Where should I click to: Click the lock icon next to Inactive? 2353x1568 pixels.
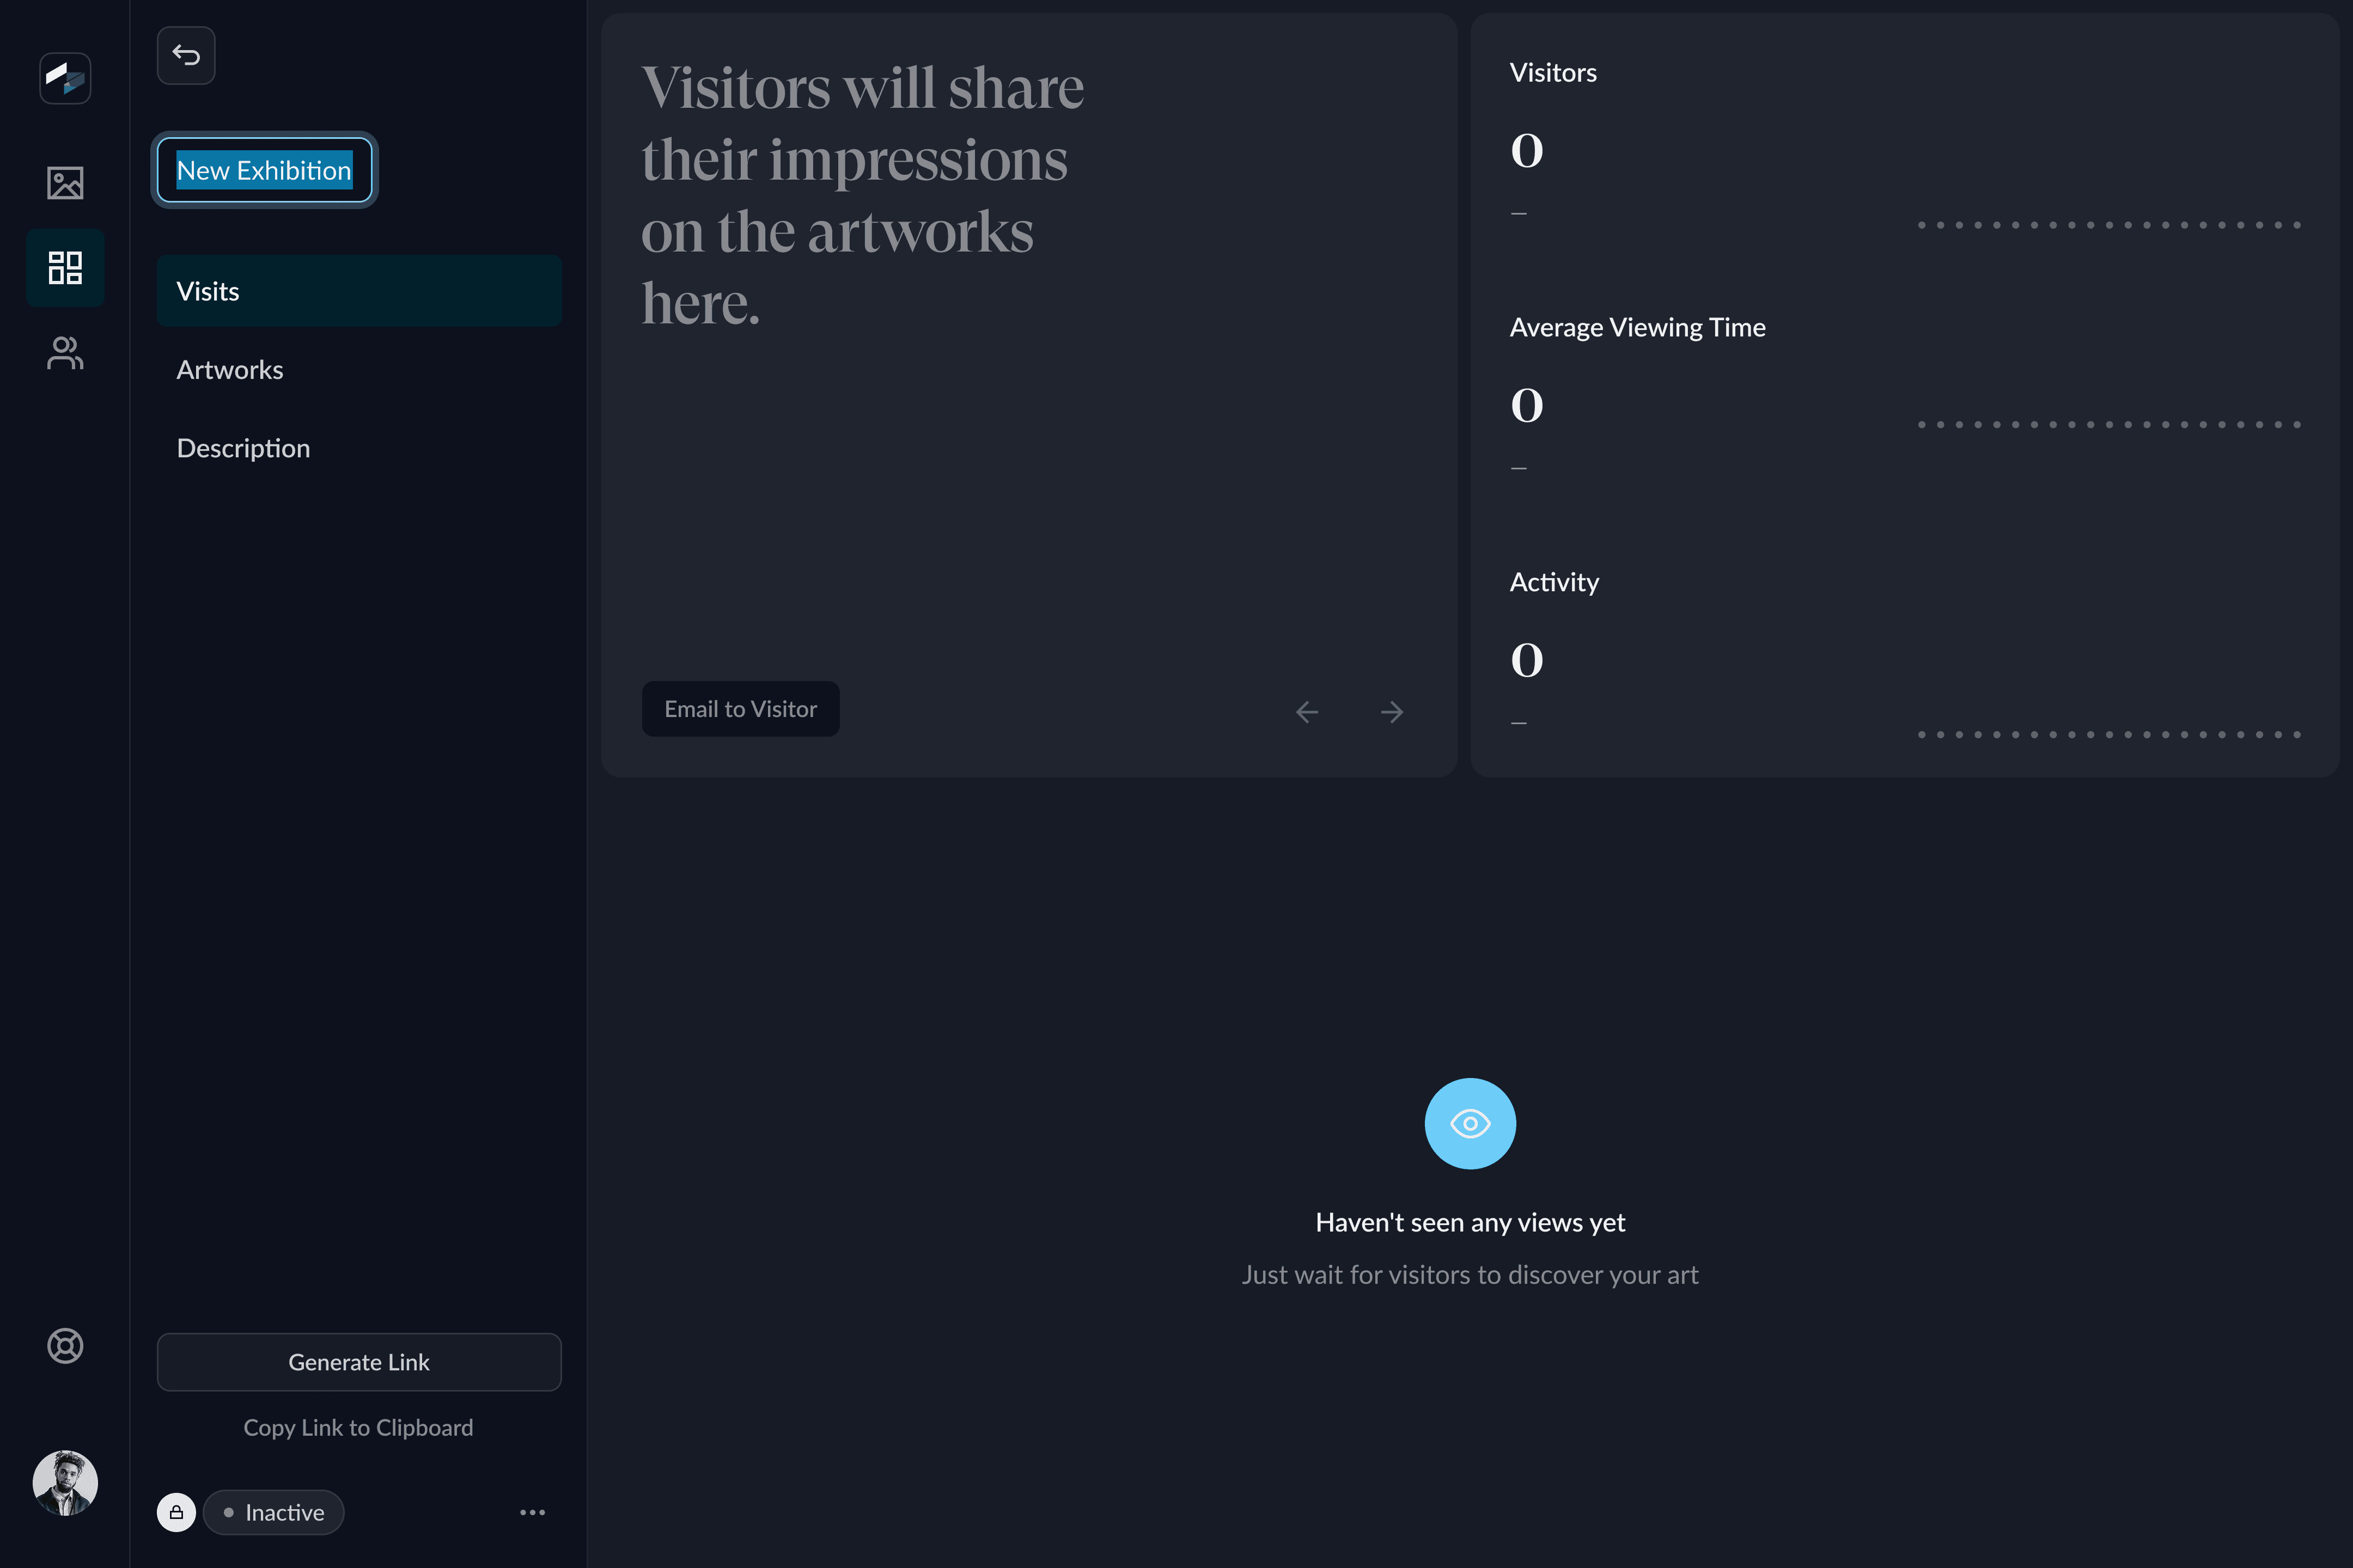click(x=176, y=1512)
